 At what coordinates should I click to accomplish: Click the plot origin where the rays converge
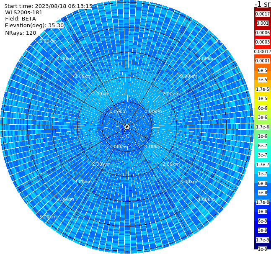[127, 127]
